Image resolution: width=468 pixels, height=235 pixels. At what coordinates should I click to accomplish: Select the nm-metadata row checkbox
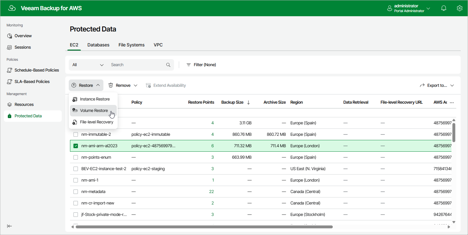click(x=76, y=192)
